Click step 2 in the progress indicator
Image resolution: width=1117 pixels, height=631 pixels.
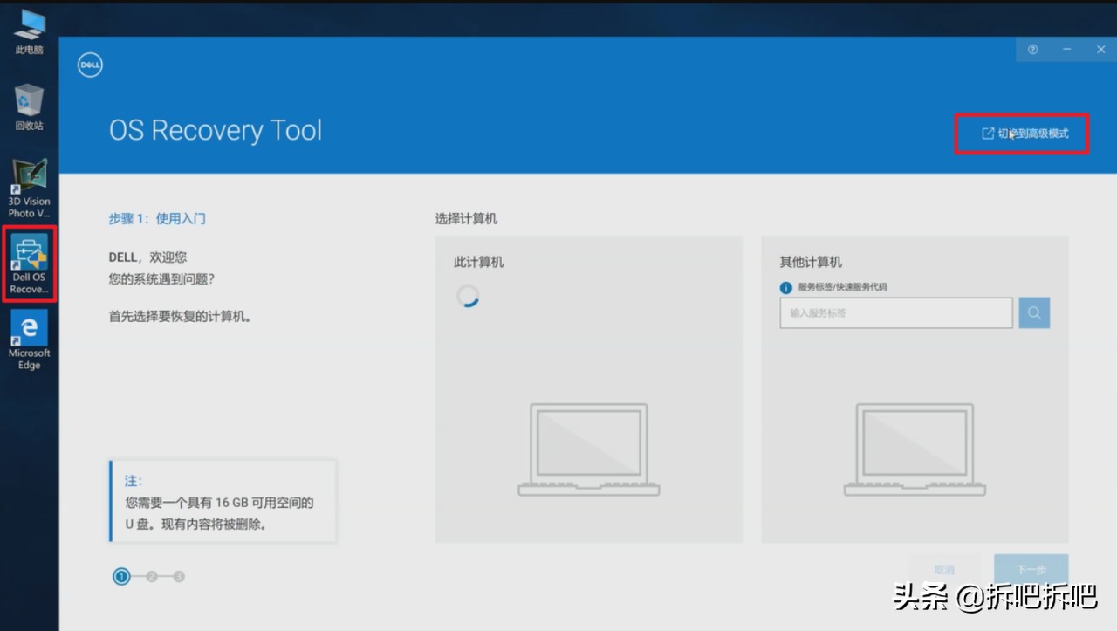click(x=150, y=576)
